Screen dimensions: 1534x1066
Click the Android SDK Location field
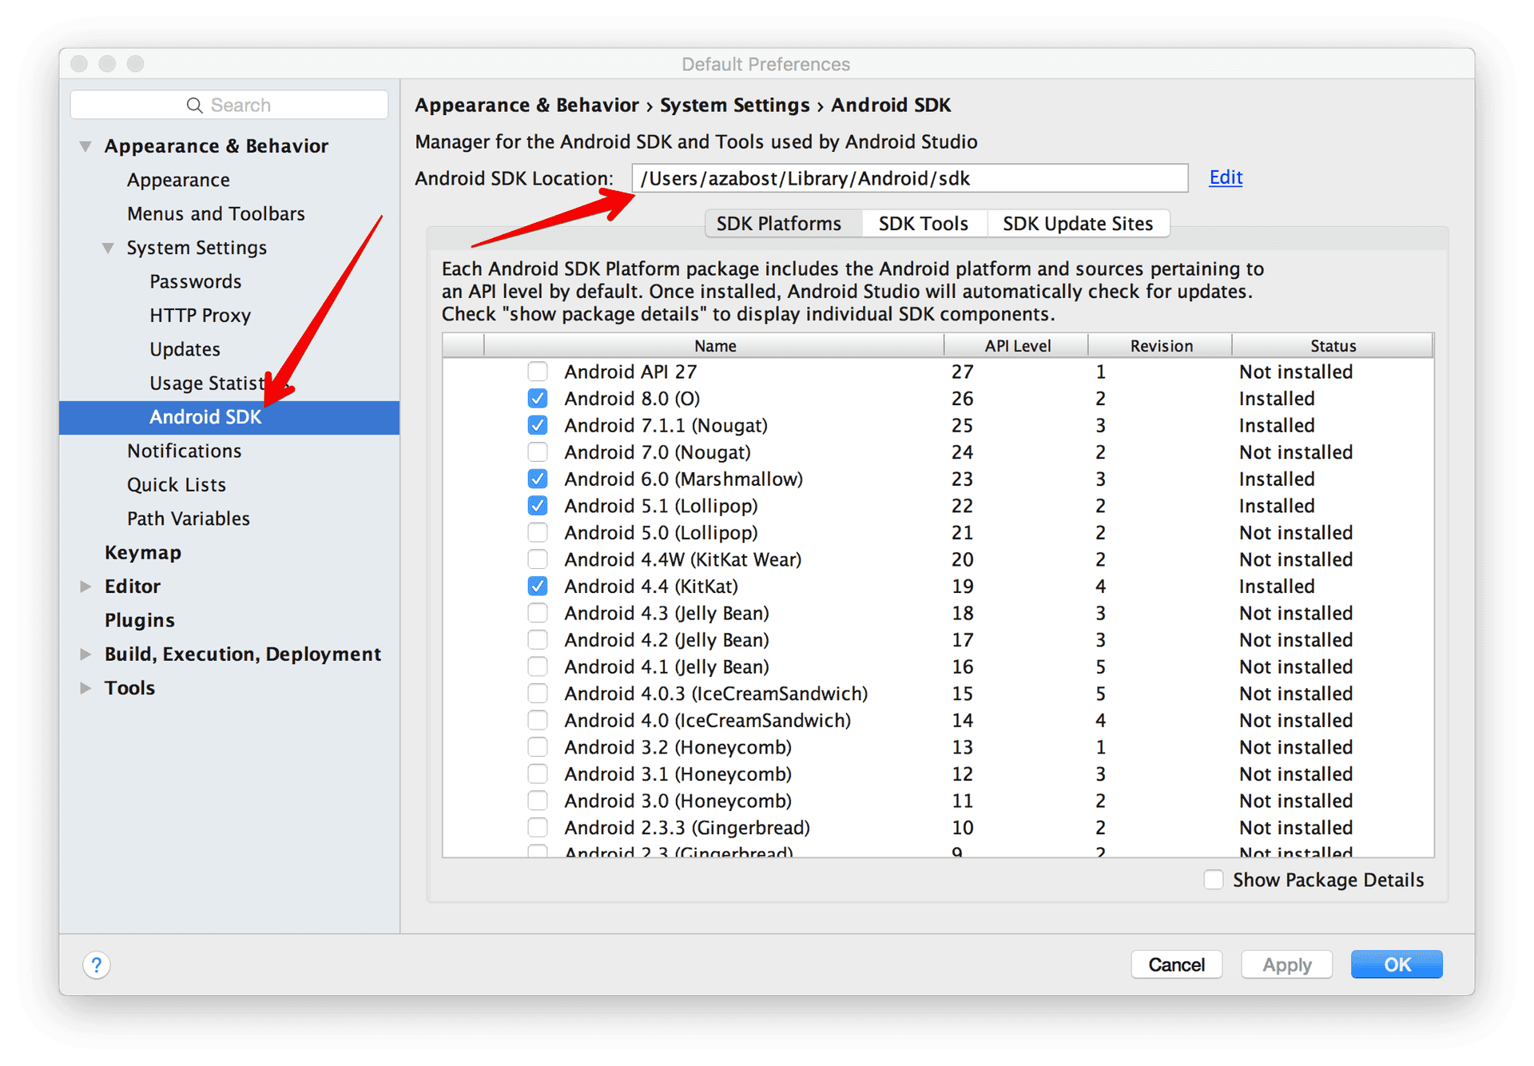pos(908,178)
